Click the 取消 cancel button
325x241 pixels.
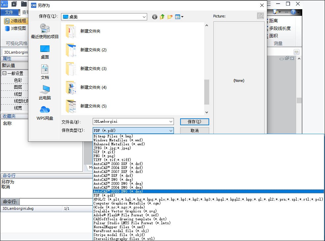tap(194, 131)
